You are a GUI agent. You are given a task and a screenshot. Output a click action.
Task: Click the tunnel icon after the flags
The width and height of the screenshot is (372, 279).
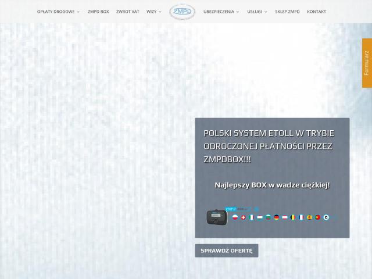326,217
